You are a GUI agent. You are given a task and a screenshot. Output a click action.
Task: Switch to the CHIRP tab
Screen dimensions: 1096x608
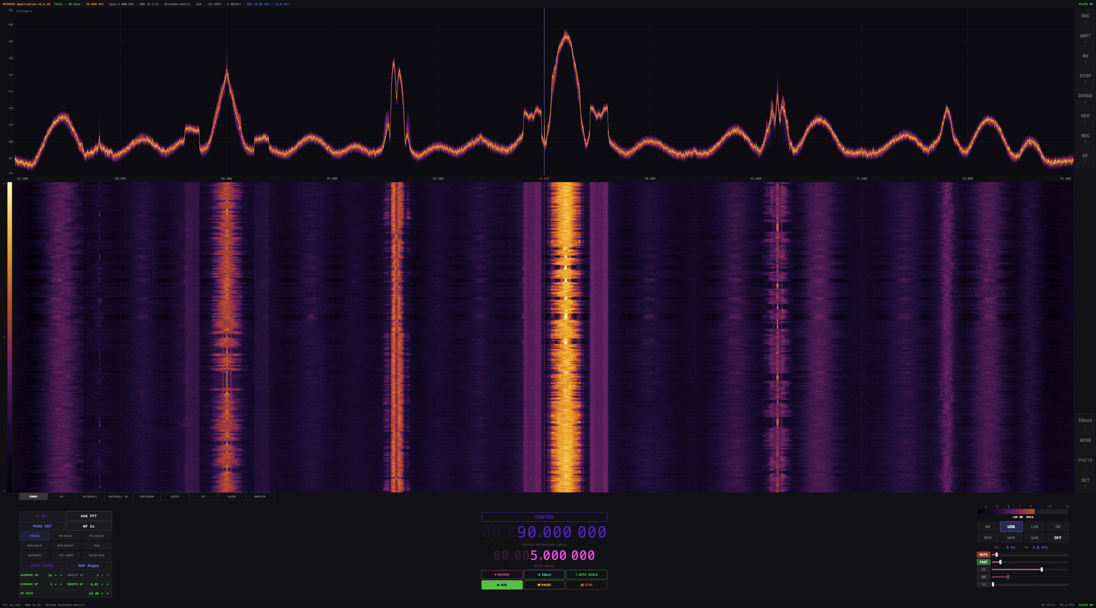click(231, 496)
